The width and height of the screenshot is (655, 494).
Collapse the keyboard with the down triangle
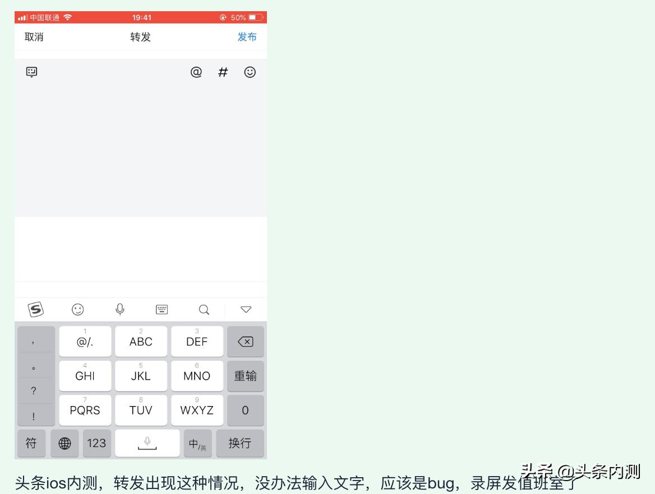pyautogui.click(x=245, y=309)
